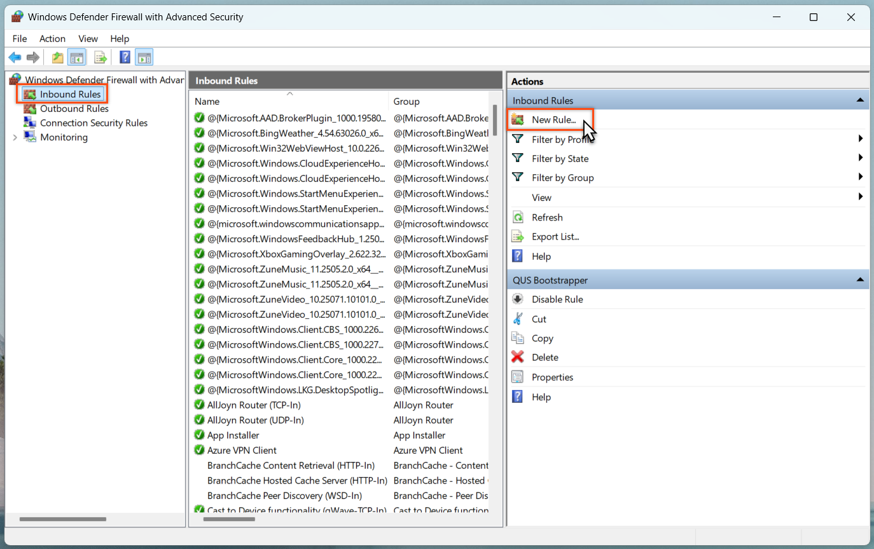Open the Filter by Profile submenu arrow

point(861,139)
